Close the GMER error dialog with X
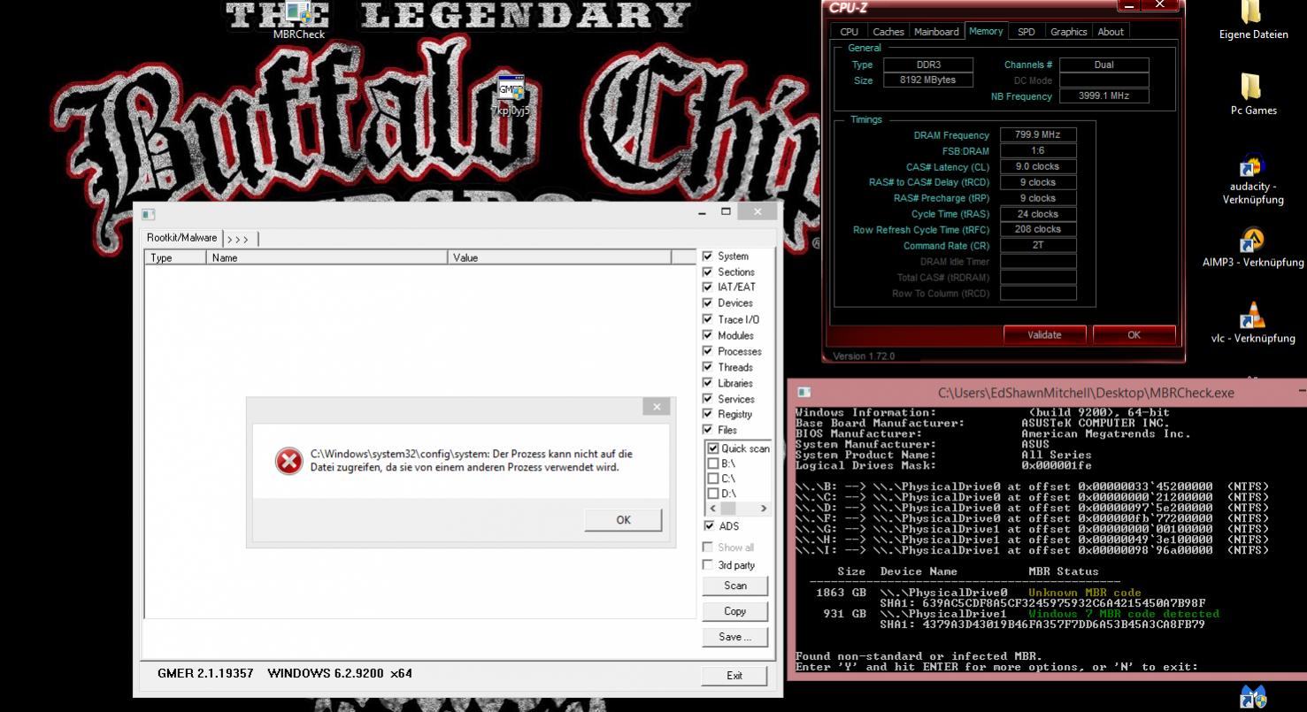Image resolution: width=1307 pixels, height=712 pixels. point(656,406)
